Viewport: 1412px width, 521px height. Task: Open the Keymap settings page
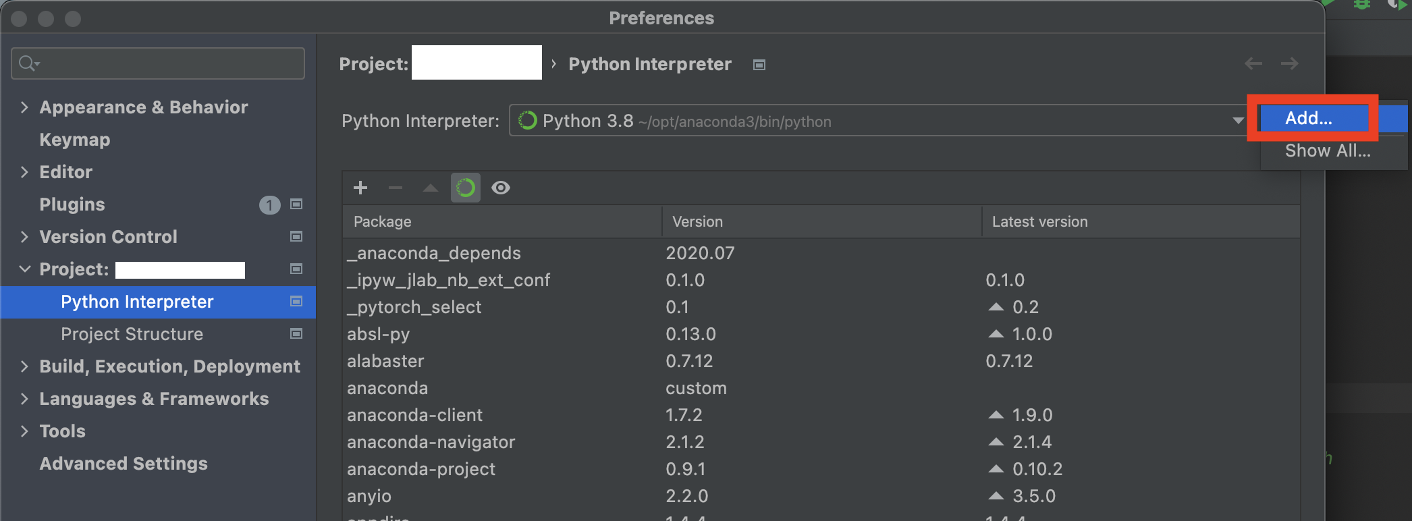pyautogui.click(x=74, y=140)
